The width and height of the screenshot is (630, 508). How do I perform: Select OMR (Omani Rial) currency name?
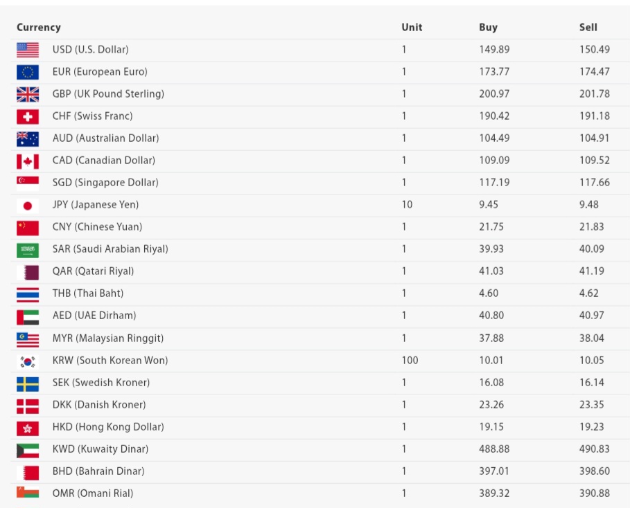[93, 493]
